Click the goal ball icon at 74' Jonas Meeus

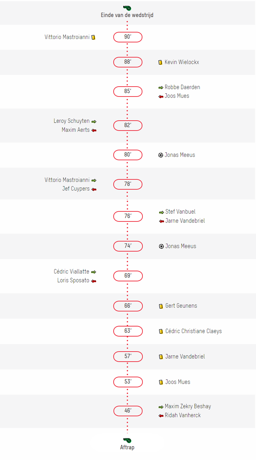point(161,246)
